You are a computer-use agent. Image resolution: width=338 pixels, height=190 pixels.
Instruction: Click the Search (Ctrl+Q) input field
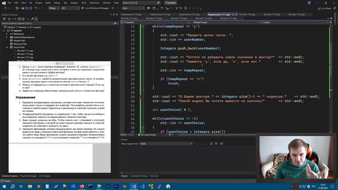click(x=141, y=3)
